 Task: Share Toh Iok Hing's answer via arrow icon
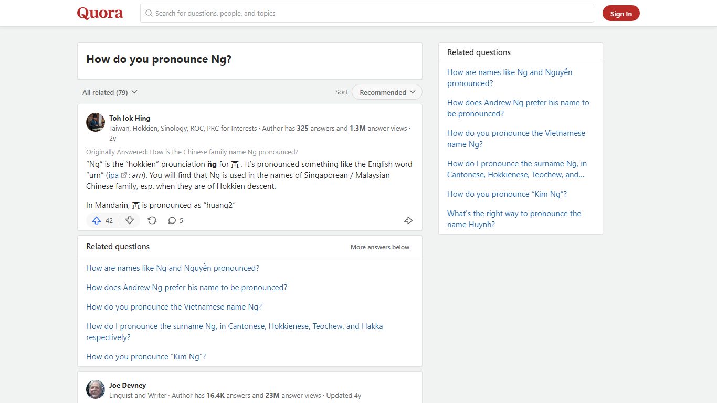point(408,220)
